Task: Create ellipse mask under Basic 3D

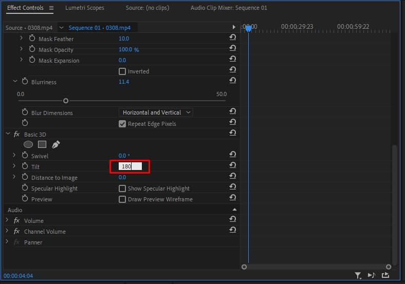Action: click(x=28, y=145)
